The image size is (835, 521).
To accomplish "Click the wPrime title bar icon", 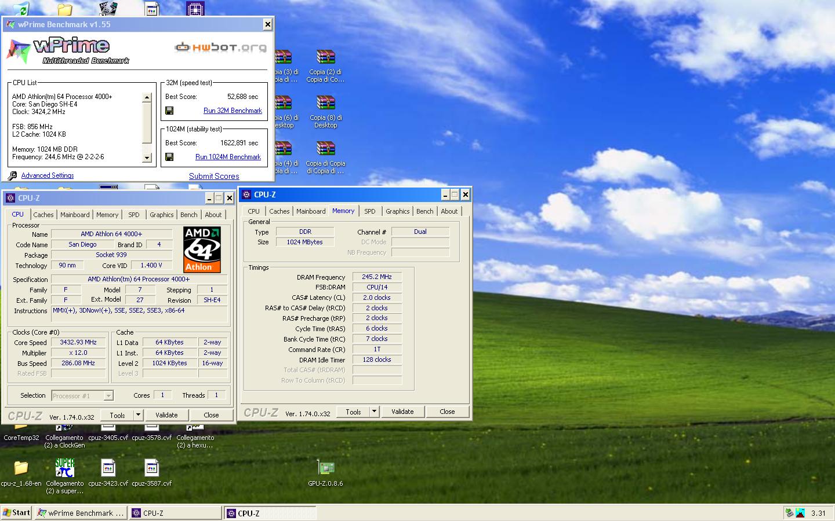I will (10, 24).
